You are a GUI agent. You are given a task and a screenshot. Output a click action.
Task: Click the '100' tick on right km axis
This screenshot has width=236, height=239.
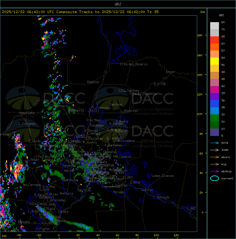pyautogui.click(x=200, y=114)
